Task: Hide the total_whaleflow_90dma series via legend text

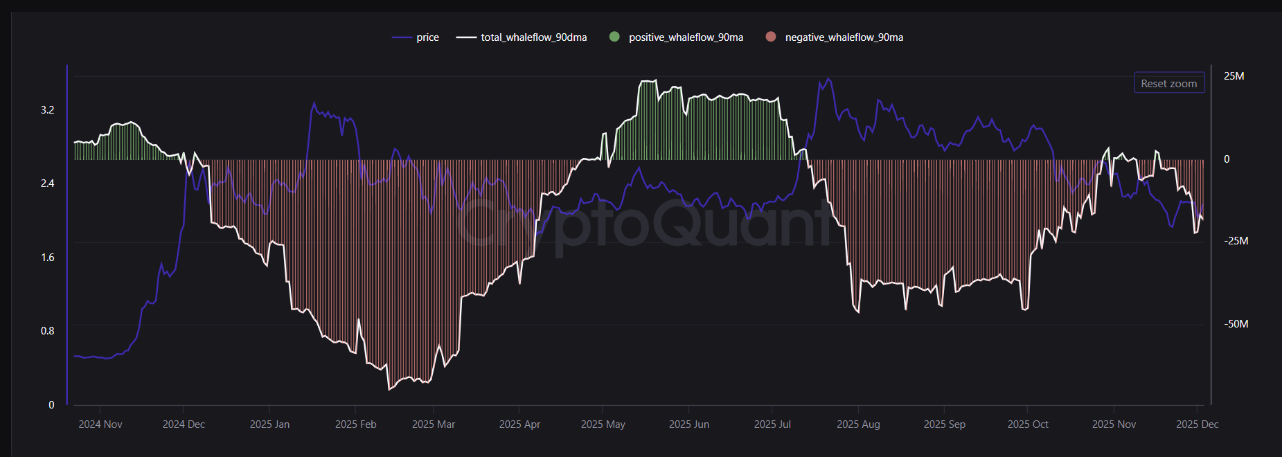Action: coord(533,37)
